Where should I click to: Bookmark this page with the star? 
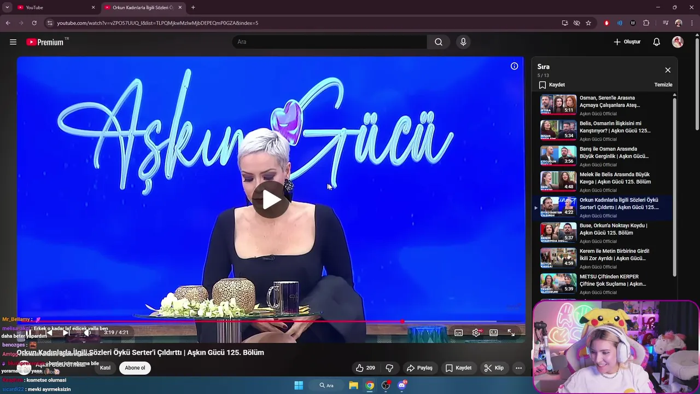pos(588,23)
